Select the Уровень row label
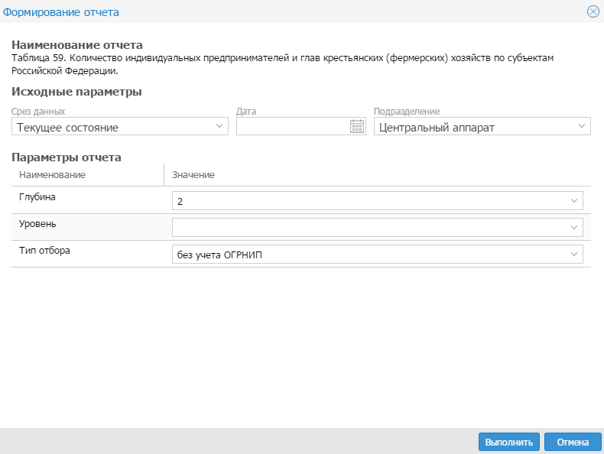 pos(37,224)
